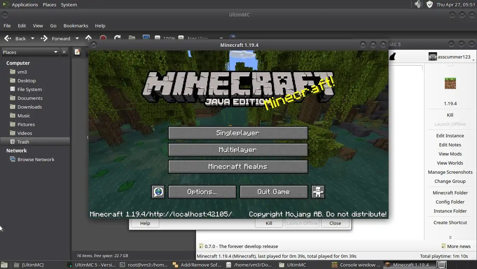Click Quit Game button

tap(274, 192)
